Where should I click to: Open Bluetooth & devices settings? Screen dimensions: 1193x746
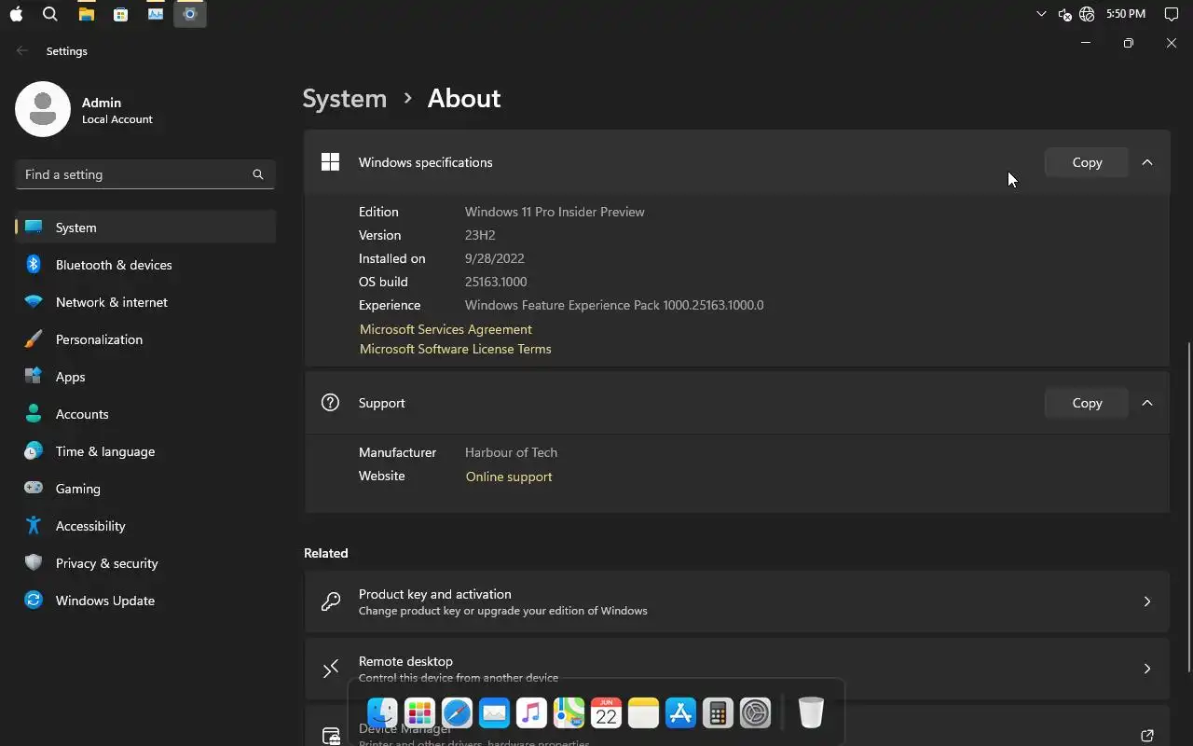click(x=114, y=265)
